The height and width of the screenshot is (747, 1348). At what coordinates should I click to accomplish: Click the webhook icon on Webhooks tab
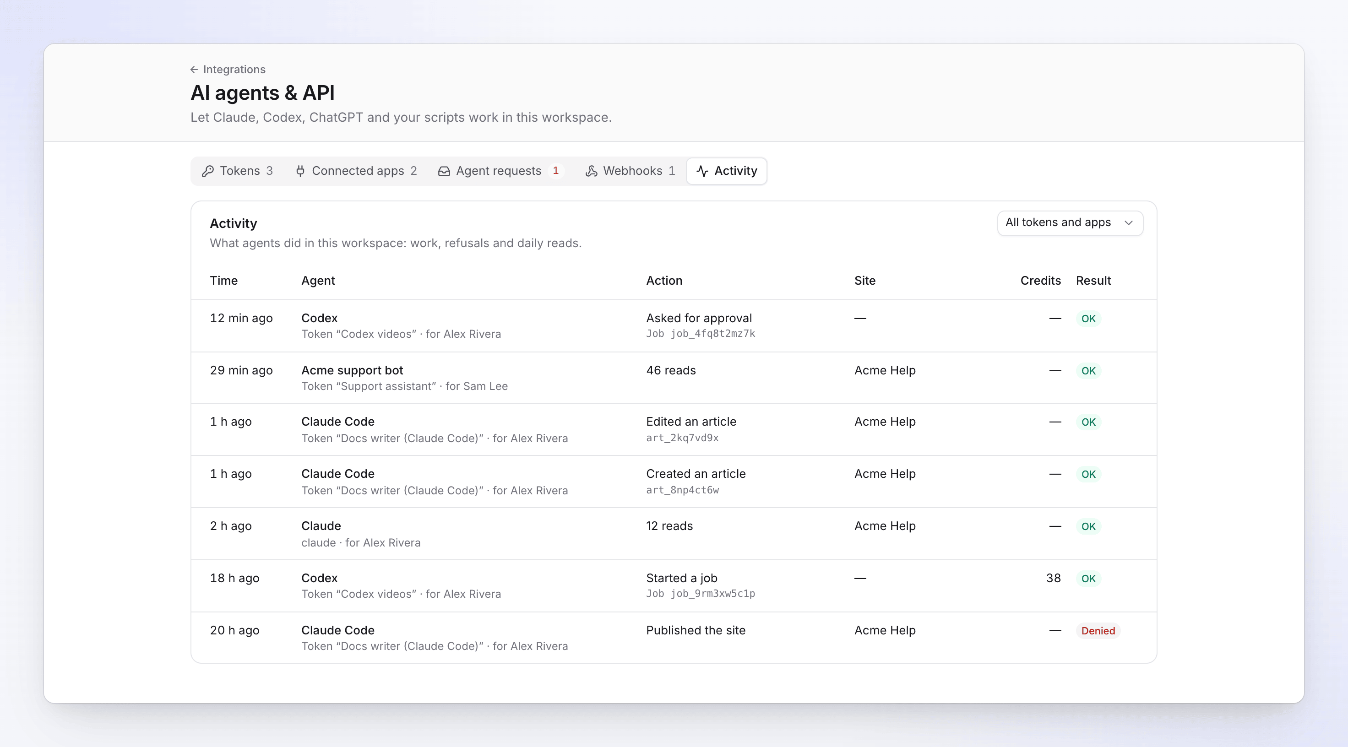pyautogui.click(x=591, y=171)
